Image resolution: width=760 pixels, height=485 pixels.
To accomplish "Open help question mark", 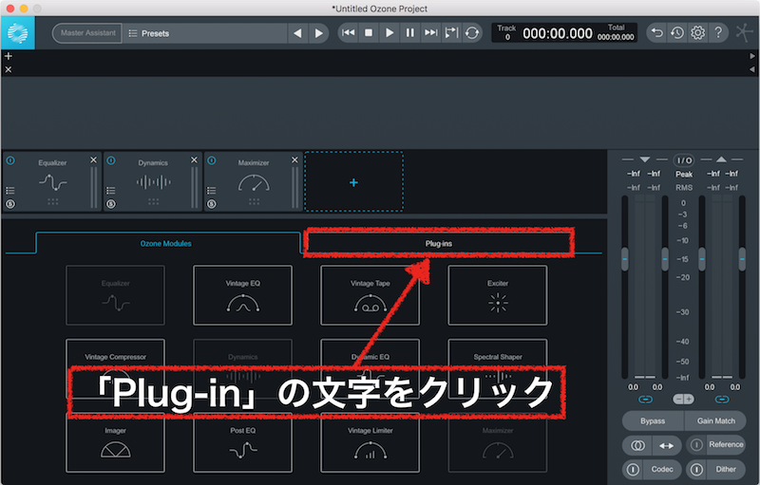I will pos(718,32).
